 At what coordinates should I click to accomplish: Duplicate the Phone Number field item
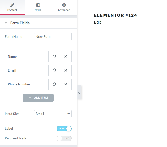click(54, 84)
